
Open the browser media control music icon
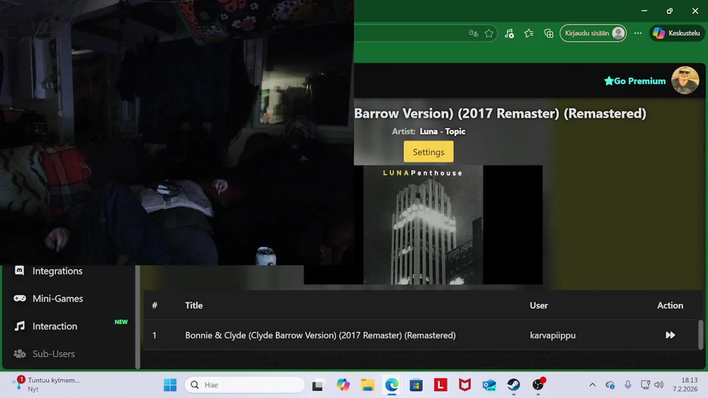509,33
